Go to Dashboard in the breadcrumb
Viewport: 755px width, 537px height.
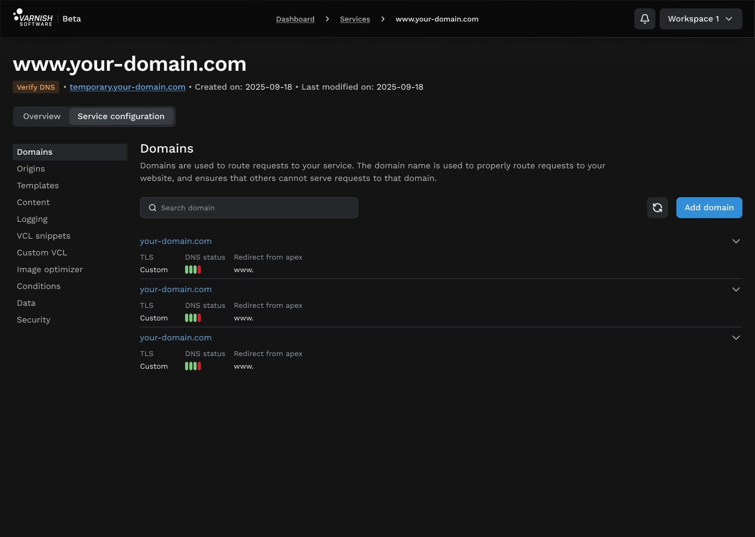coord(295,19)
